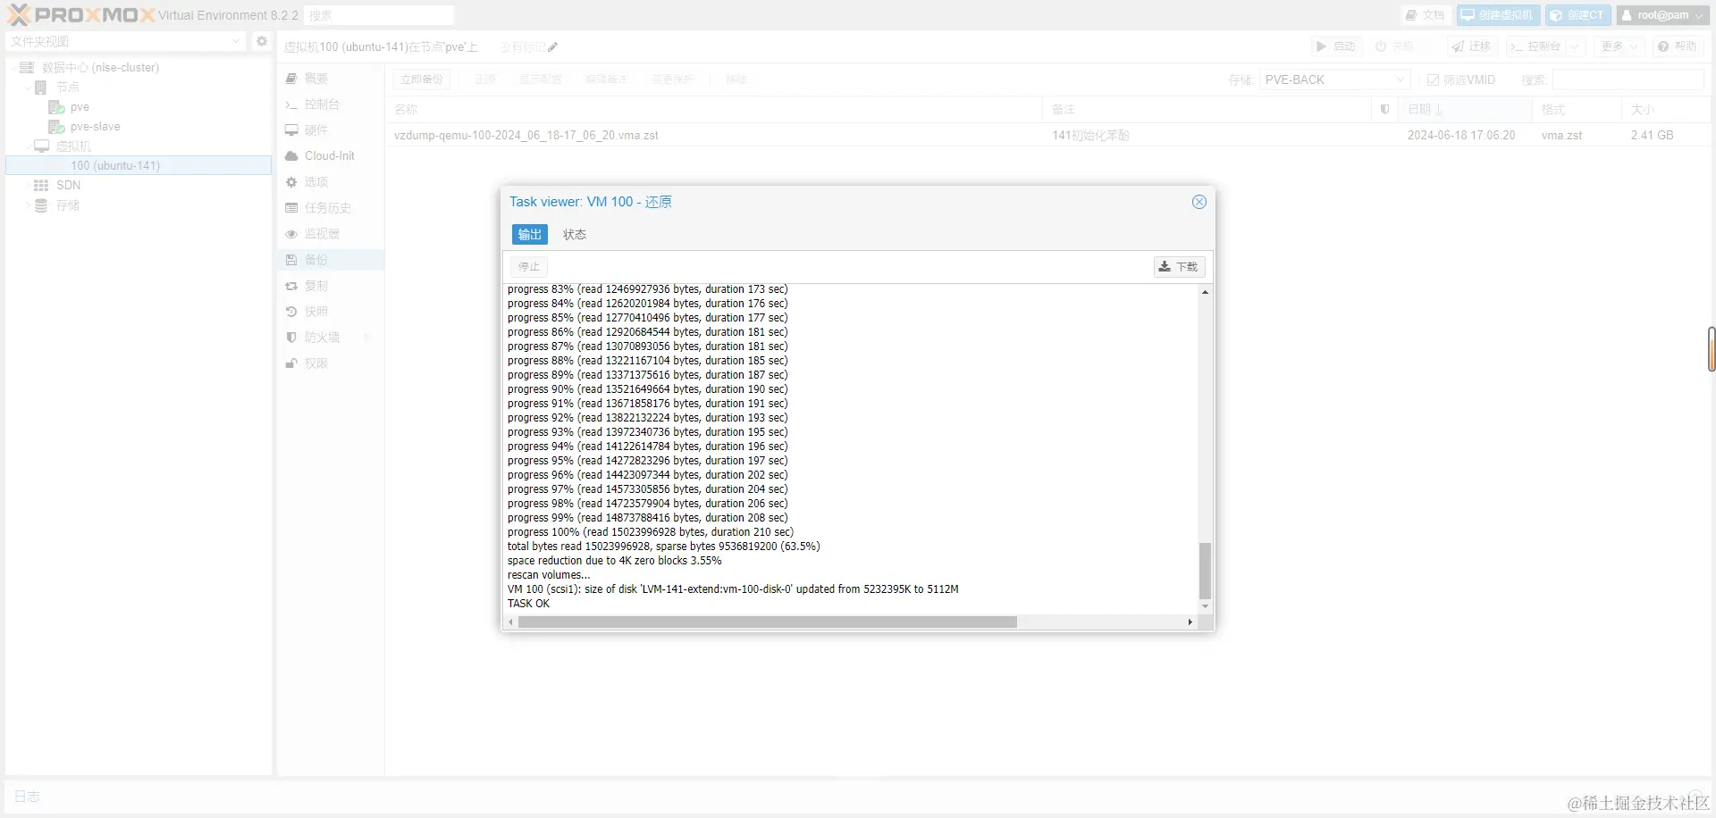The height and width of the screenshot is (818, 1716).
Task: Click the shield icon for 防火墙
Action: click(291, 338)
